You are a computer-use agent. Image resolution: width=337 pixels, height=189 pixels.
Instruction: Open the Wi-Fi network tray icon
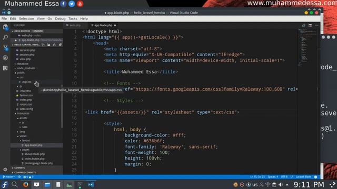(x=268, y=184)
